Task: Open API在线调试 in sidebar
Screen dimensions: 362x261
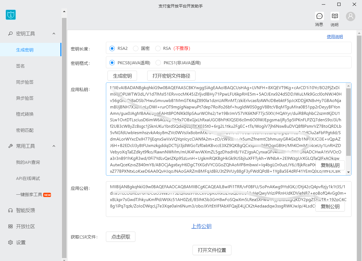Action: pyautogui.click(x=31, y=178)
